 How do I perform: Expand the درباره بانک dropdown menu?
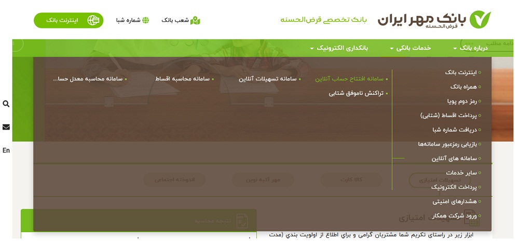tap(471, 48)
